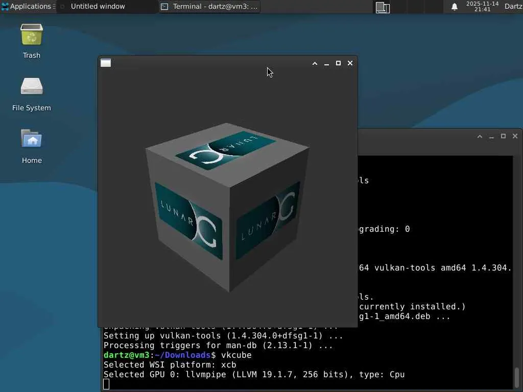Screen dimensions: 523x392
Task: Open the Applications menu
Action: point(28,6)
